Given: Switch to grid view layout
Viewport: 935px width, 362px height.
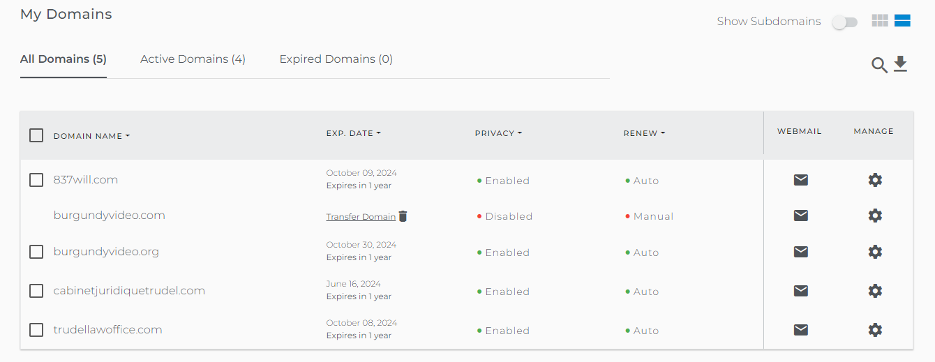Looking at the screenshot, I should point(880,21).
